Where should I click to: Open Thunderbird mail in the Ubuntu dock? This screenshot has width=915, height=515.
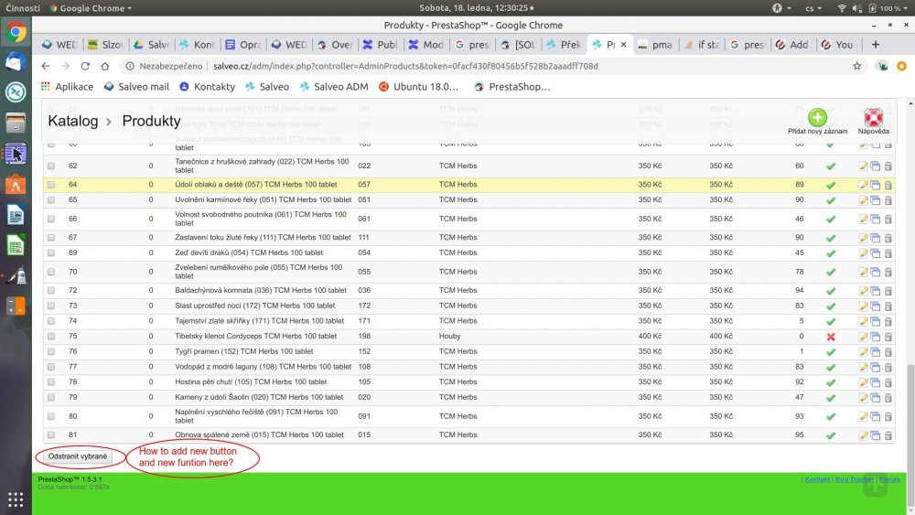(x=16, y=62)
